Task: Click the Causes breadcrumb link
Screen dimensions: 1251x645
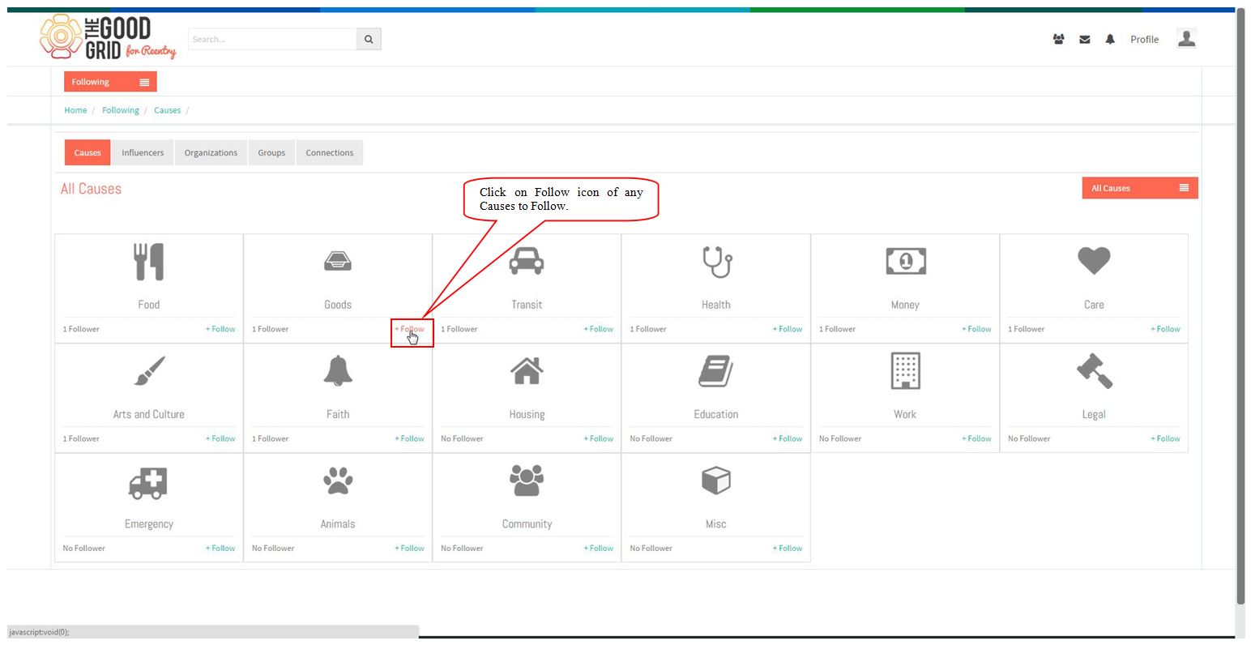Action: [168, 110]
